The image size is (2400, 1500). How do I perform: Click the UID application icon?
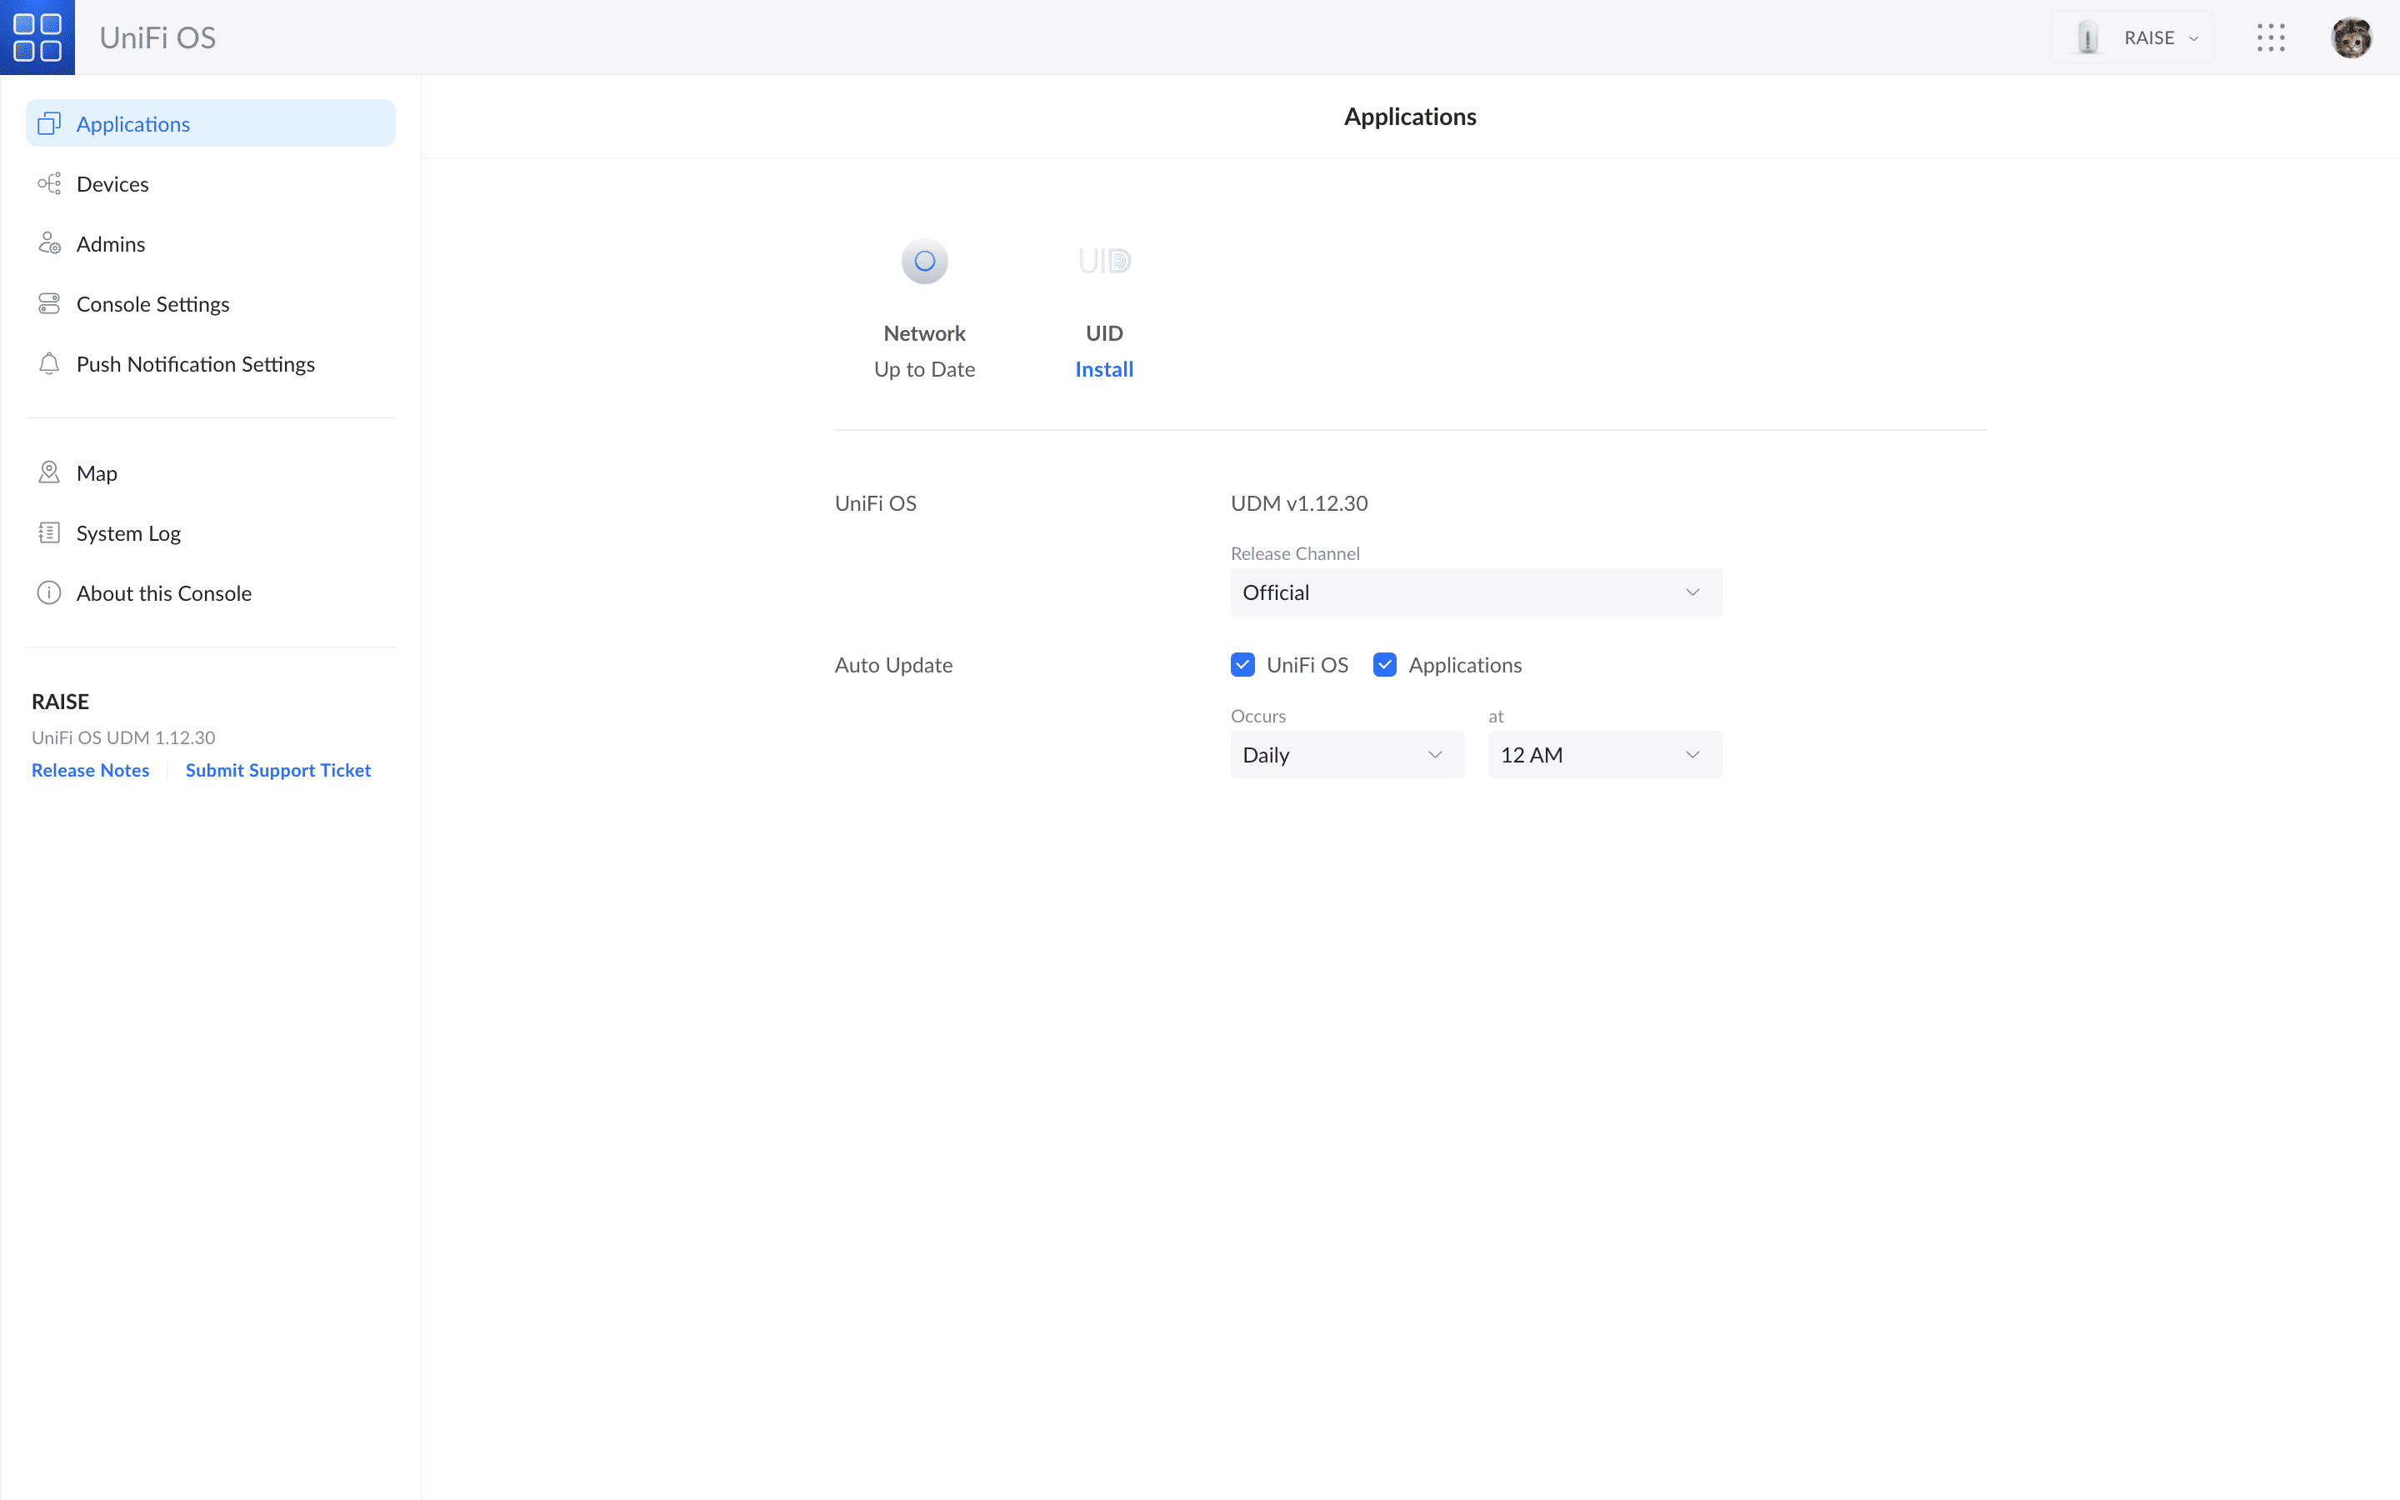(x=1104, y=261)
